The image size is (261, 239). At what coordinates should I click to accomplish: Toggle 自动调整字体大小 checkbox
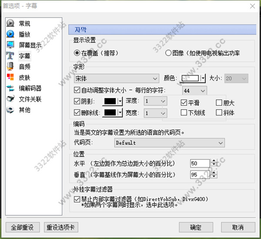77,90
